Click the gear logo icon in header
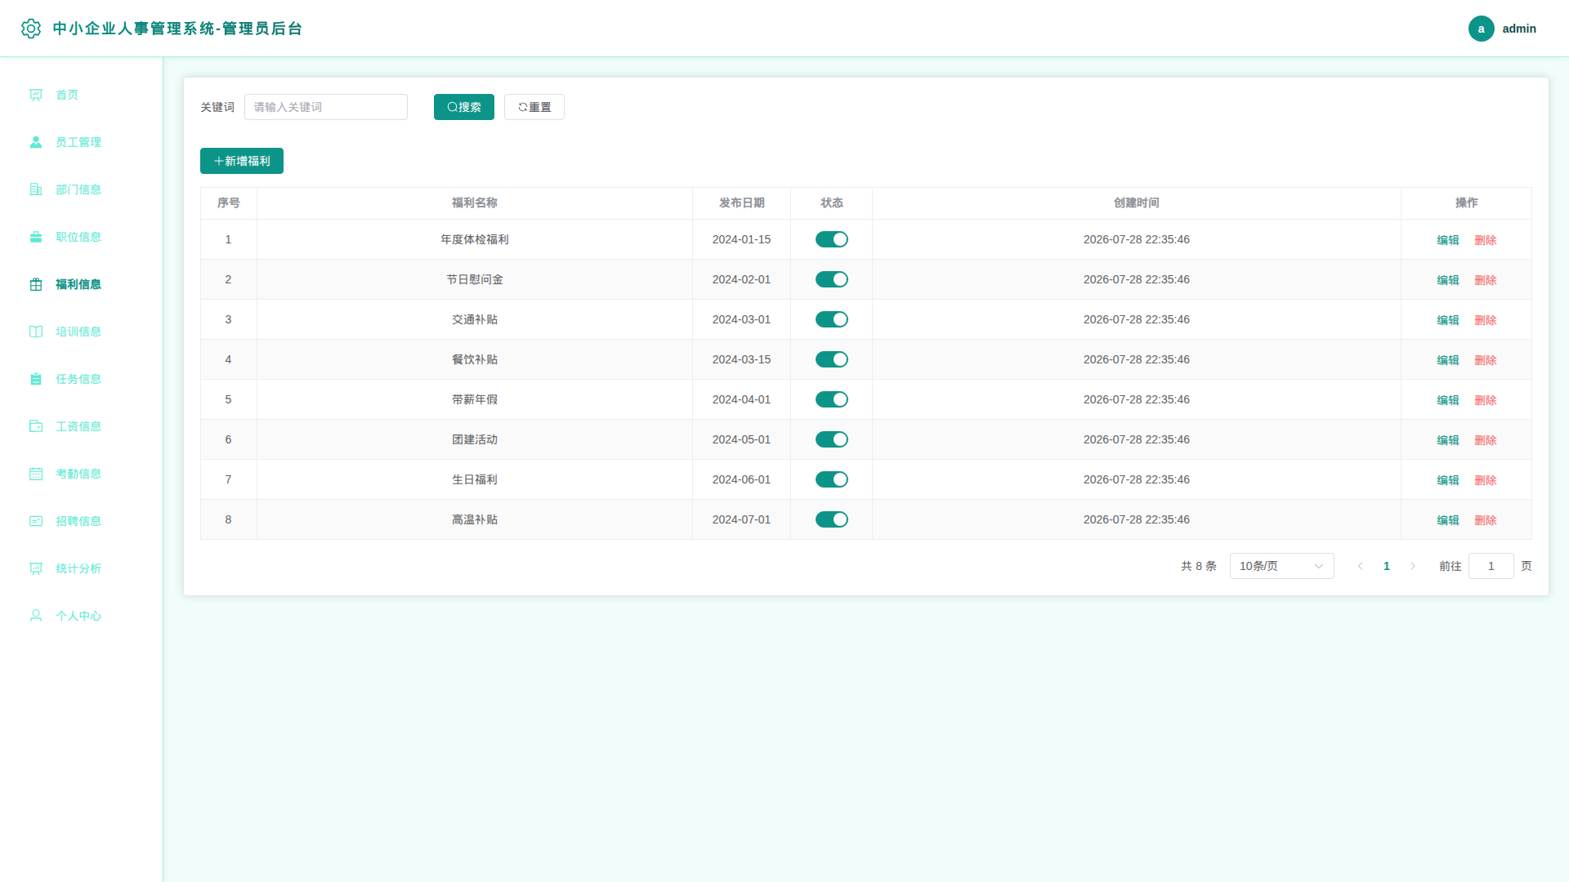Screen dimensions: 1569x882 pos(31,29)
